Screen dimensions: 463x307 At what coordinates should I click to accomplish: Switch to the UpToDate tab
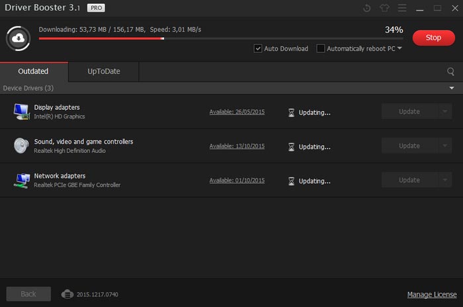pyautogui.click(x=104, y=71)
